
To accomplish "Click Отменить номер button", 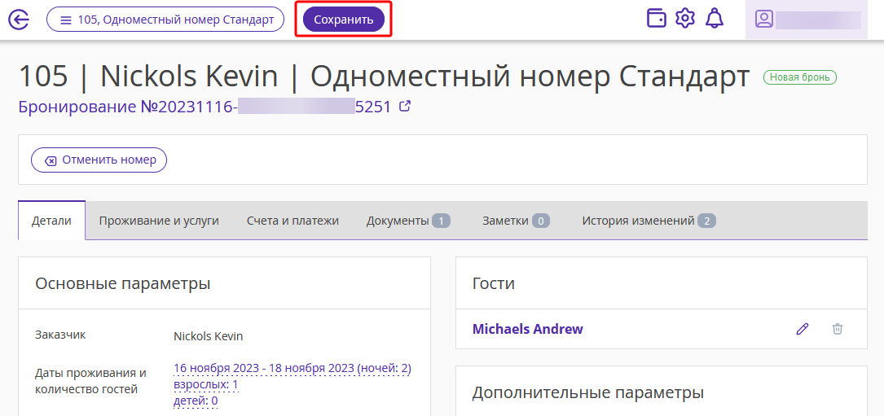I will 99,160.
